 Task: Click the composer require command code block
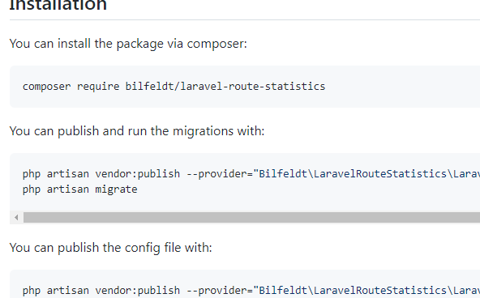click(x=245, y=87)
